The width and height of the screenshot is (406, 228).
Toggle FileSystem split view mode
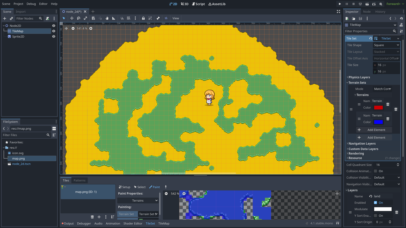[54, 128]
